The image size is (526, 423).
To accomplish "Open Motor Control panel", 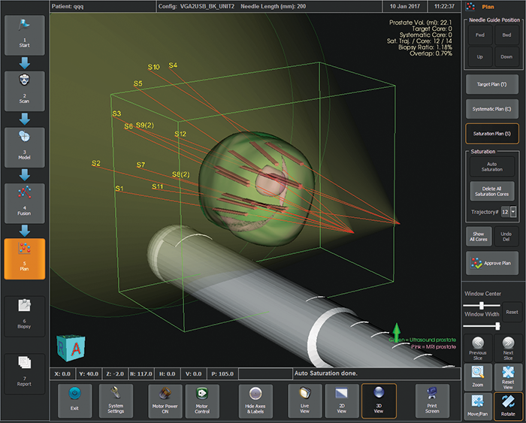I will click(x=201, y=400).
